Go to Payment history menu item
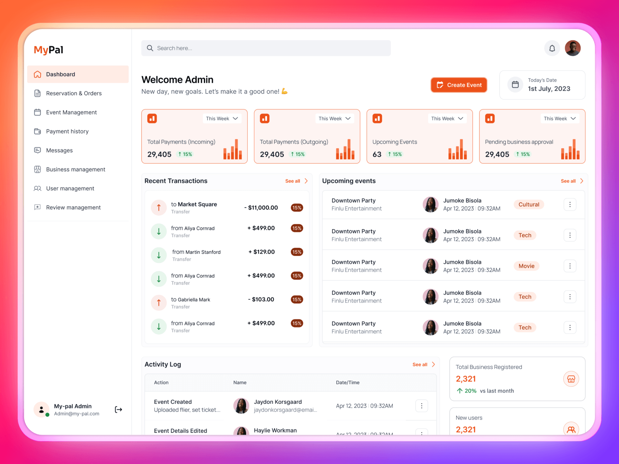619x464 pixels. pyautogui.click(x=67, y=131)
